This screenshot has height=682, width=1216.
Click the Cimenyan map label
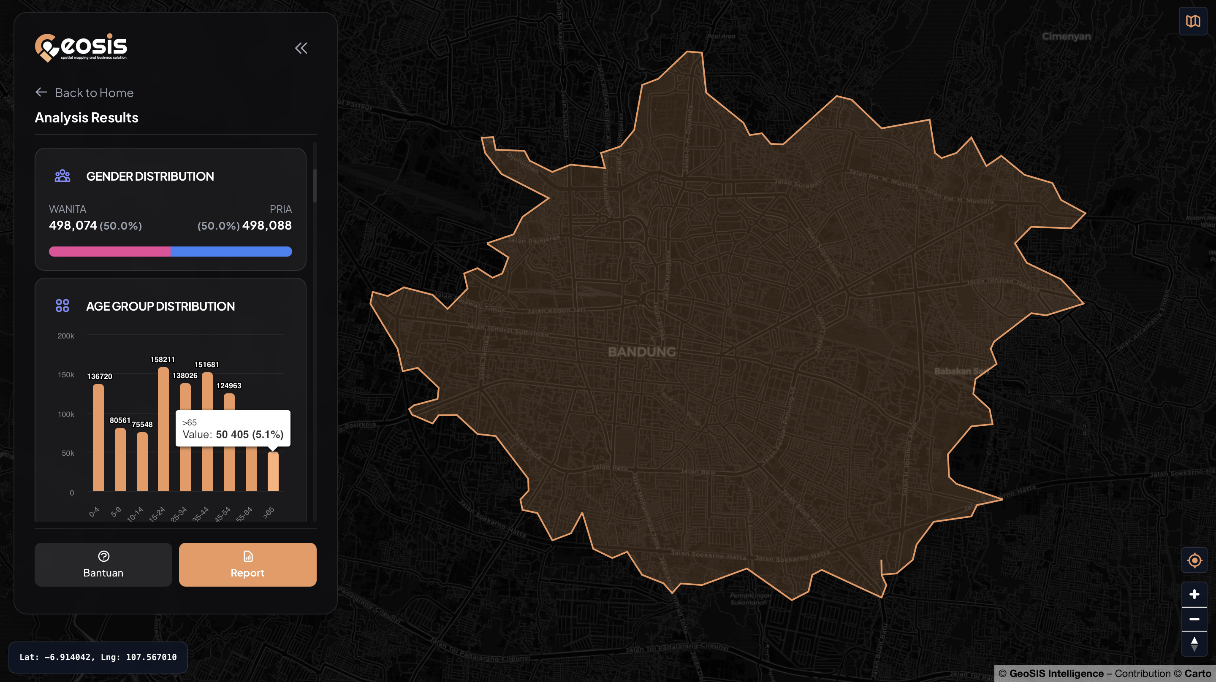1067,36
